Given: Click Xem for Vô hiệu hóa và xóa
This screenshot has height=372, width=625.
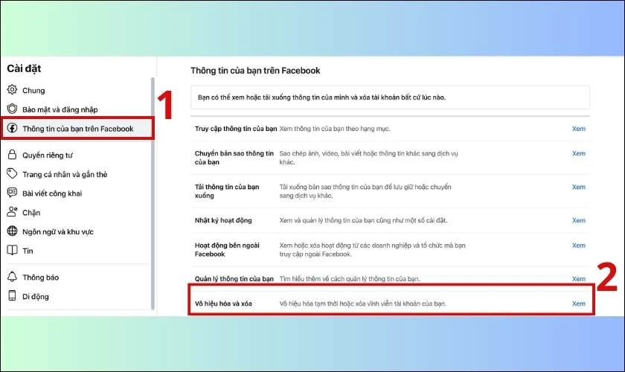Looking at the screenshot, I should point(579,304).
